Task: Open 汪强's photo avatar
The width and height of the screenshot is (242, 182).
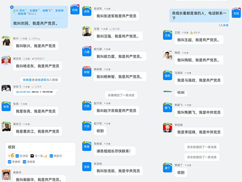Action: coord(87,32)
